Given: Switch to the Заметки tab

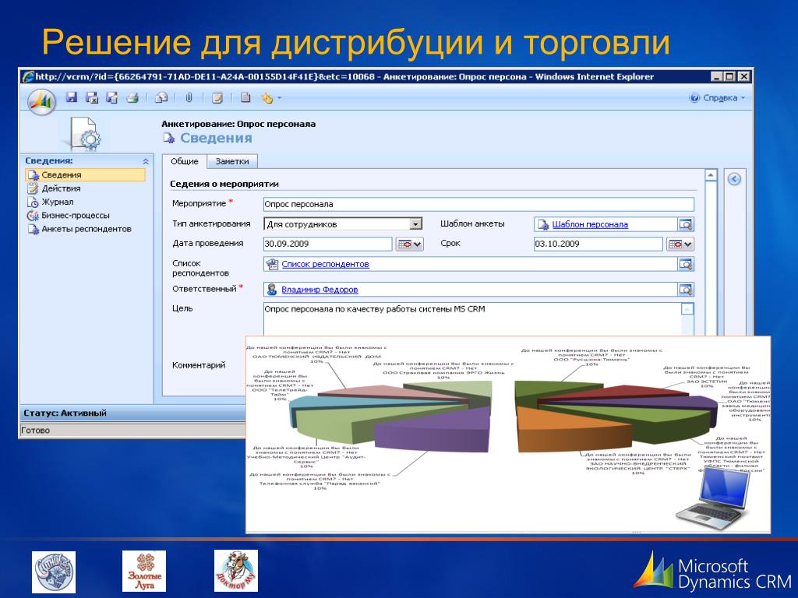Looking at the screenshot, I should click(x=232, y=162).
